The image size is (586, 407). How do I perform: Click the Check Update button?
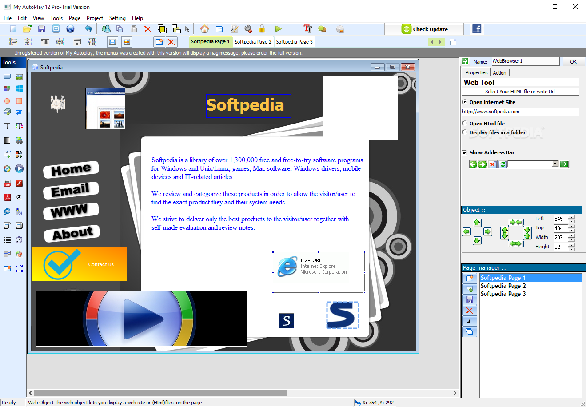(424, 29)
